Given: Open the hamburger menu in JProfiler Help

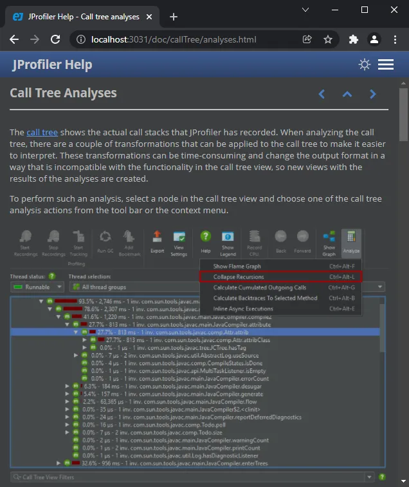Looking at the screenshot, I should [x=386, y=64].
